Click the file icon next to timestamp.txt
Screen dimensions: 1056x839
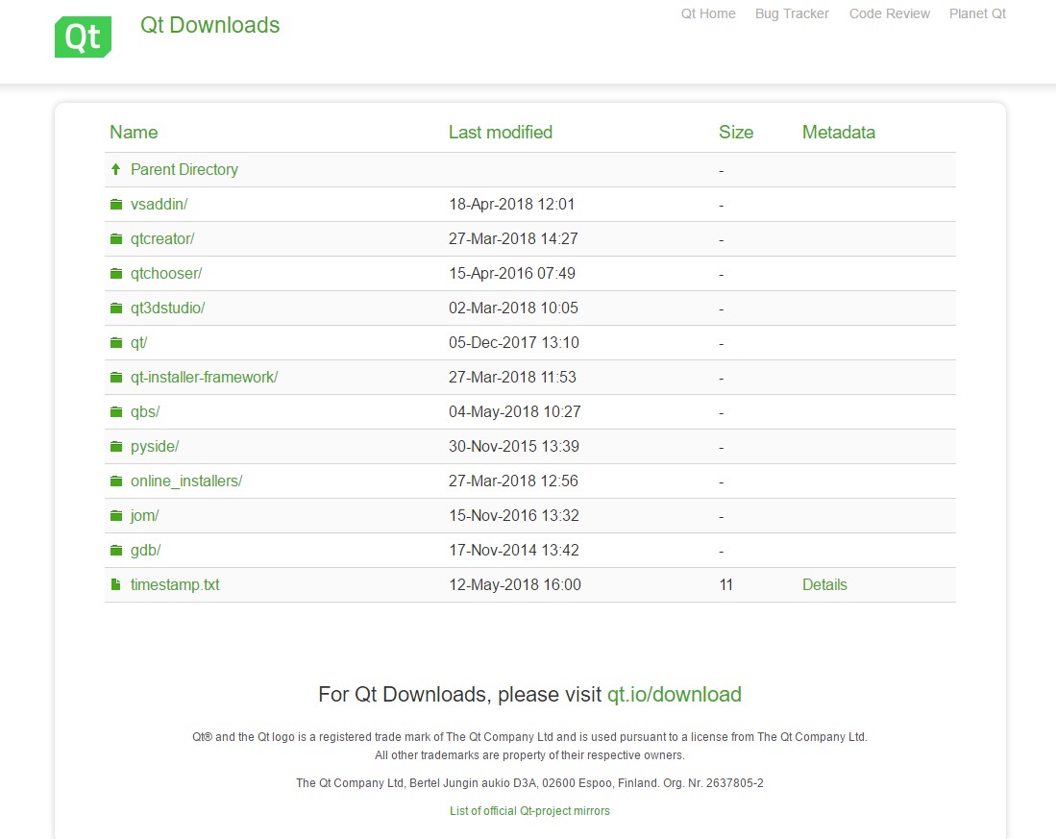point(116,584)
